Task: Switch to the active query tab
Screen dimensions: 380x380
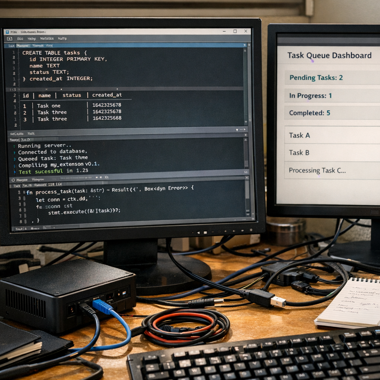Action: point(22,45)
